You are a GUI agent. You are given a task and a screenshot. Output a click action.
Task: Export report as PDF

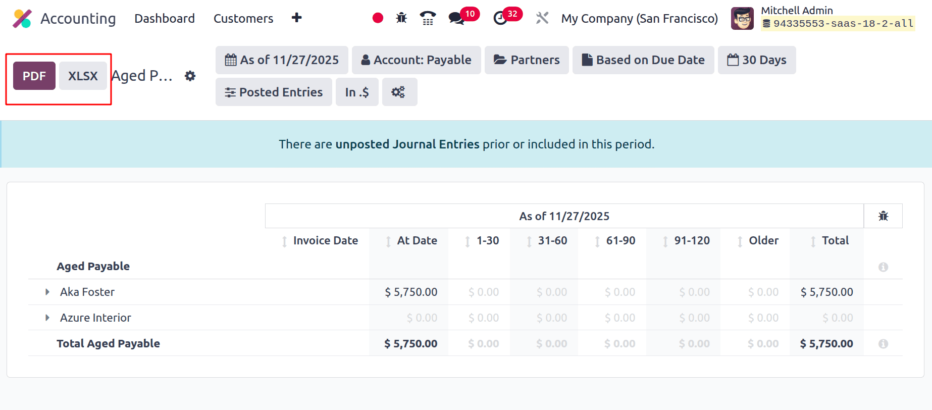(34, 76)
